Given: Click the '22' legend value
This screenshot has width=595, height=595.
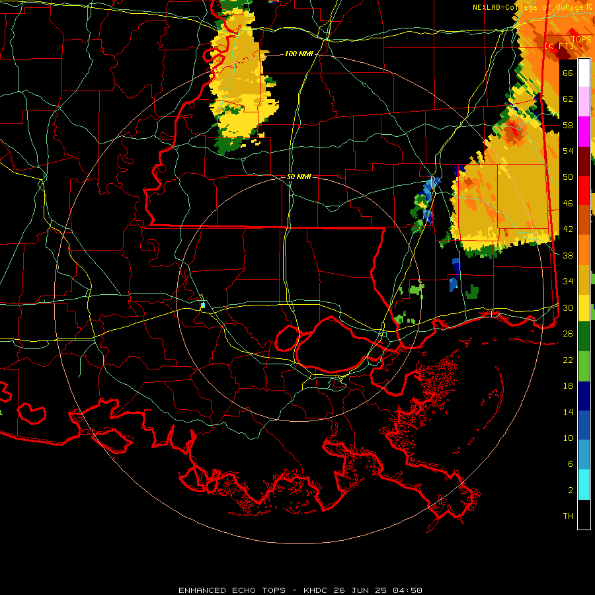Looking at the screenshot, I should (x=568, y=360).
